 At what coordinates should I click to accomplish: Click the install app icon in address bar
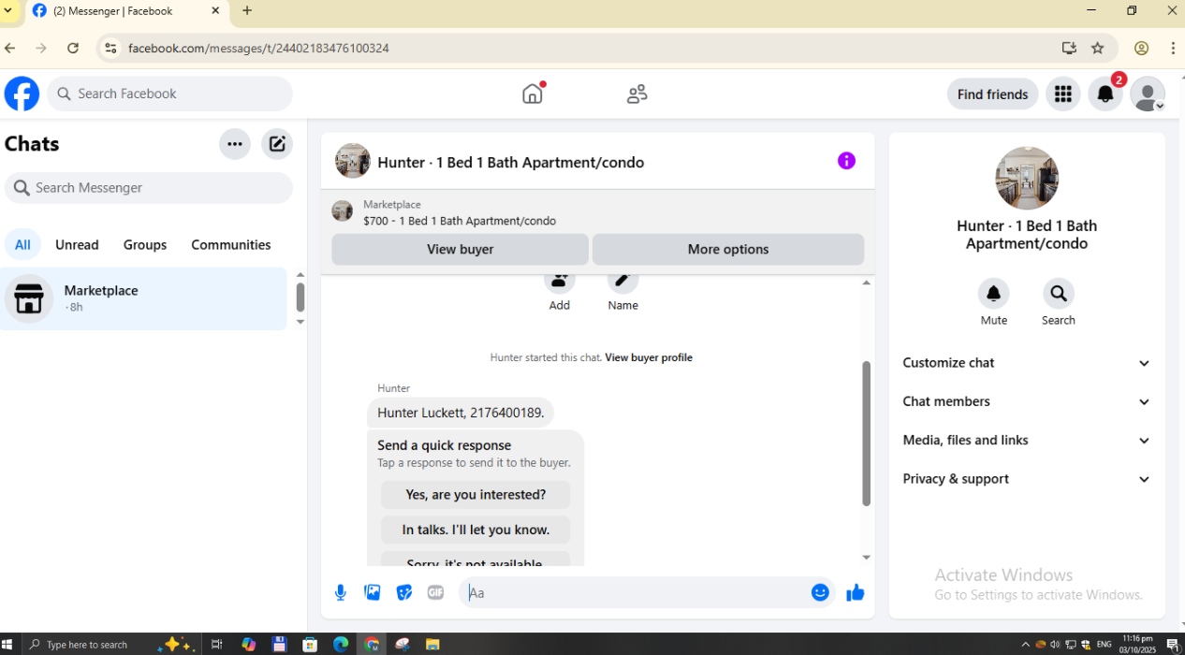[x=1069, y=48]
